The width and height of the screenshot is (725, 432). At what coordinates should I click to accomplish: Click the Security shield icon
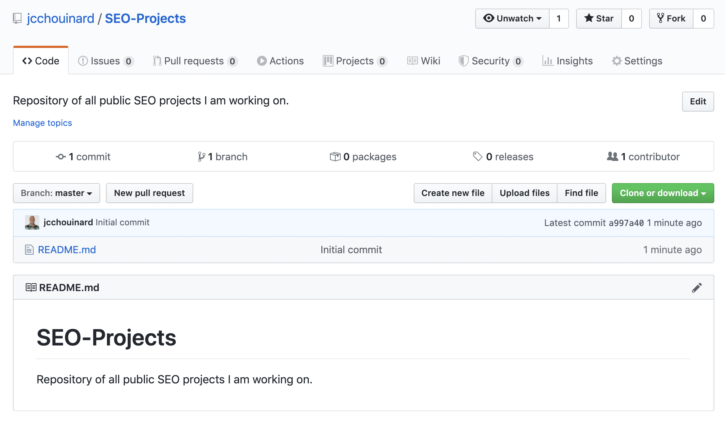[463, 61]
